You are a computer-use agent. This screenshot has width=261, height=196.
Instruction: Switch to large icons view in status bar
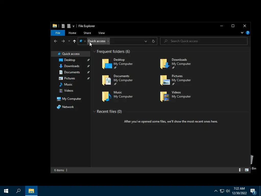coord(247,170)
